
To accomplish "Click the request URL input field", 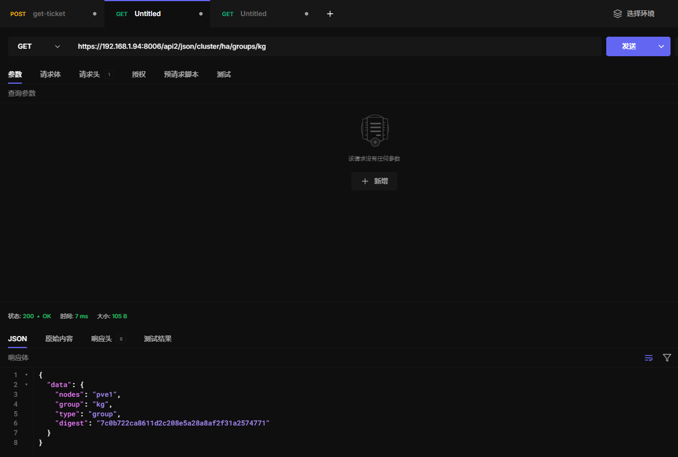I will click(x=336, y=46).
